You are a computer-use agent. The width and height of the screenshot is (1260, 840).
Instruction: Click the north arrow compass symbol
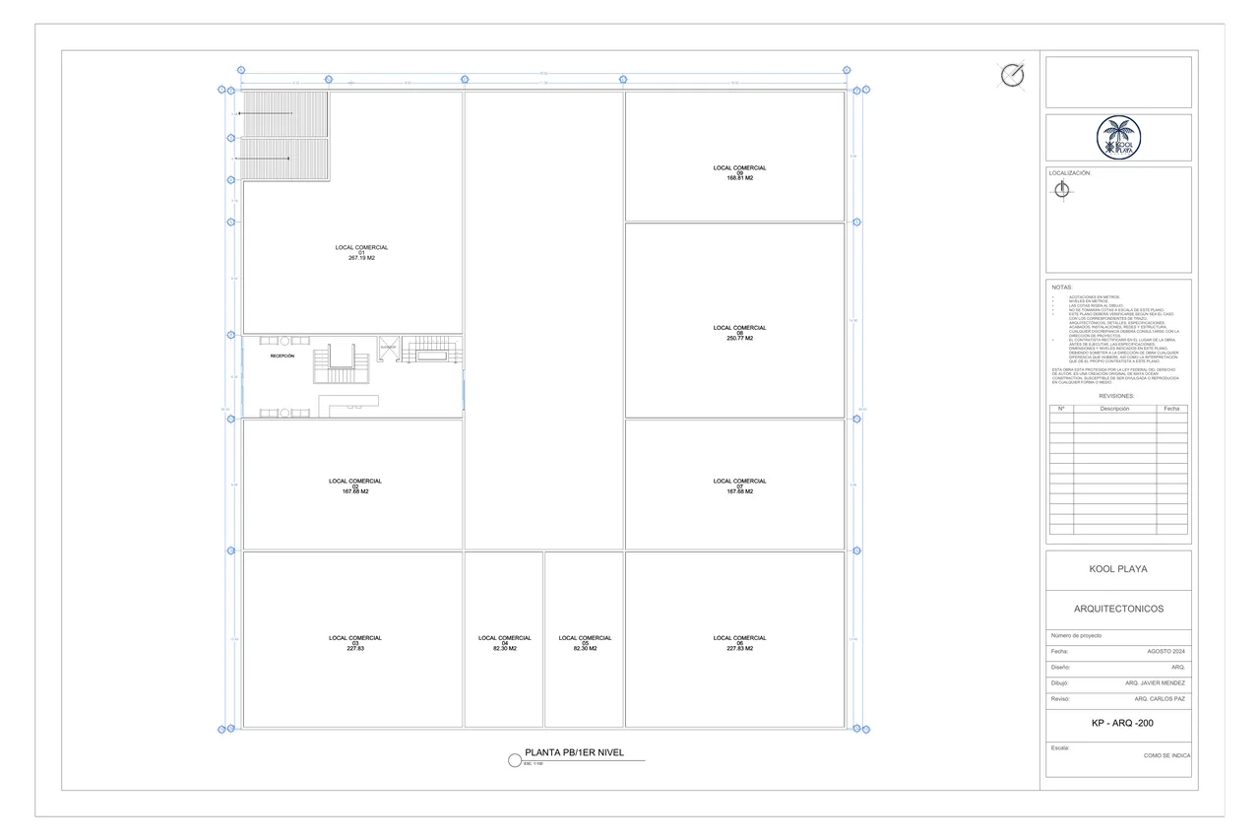(1012, 76)
